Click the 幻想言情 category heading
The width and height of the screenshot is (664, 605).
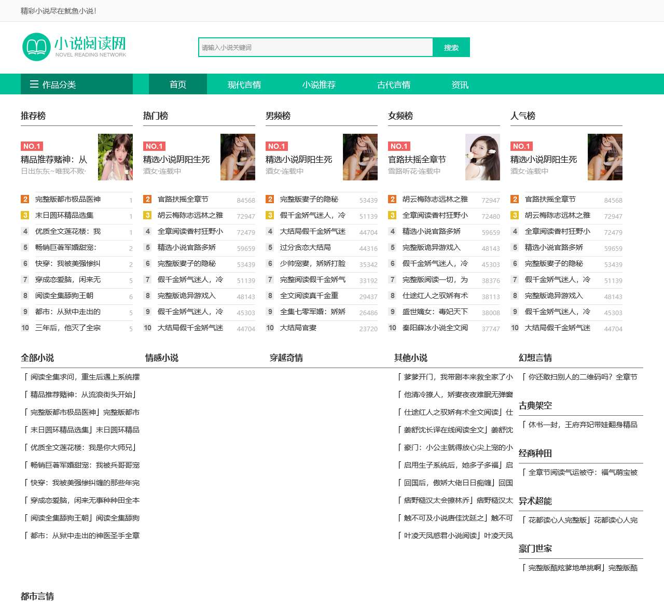(535, 358)
